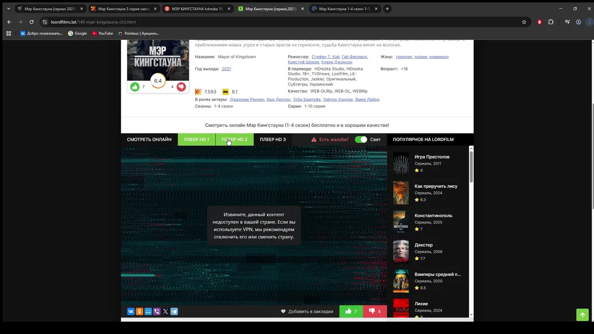This screenshot has height=334, width=594.
Task: Open the YouTube bookmark
Action: [x=102, y=33]
